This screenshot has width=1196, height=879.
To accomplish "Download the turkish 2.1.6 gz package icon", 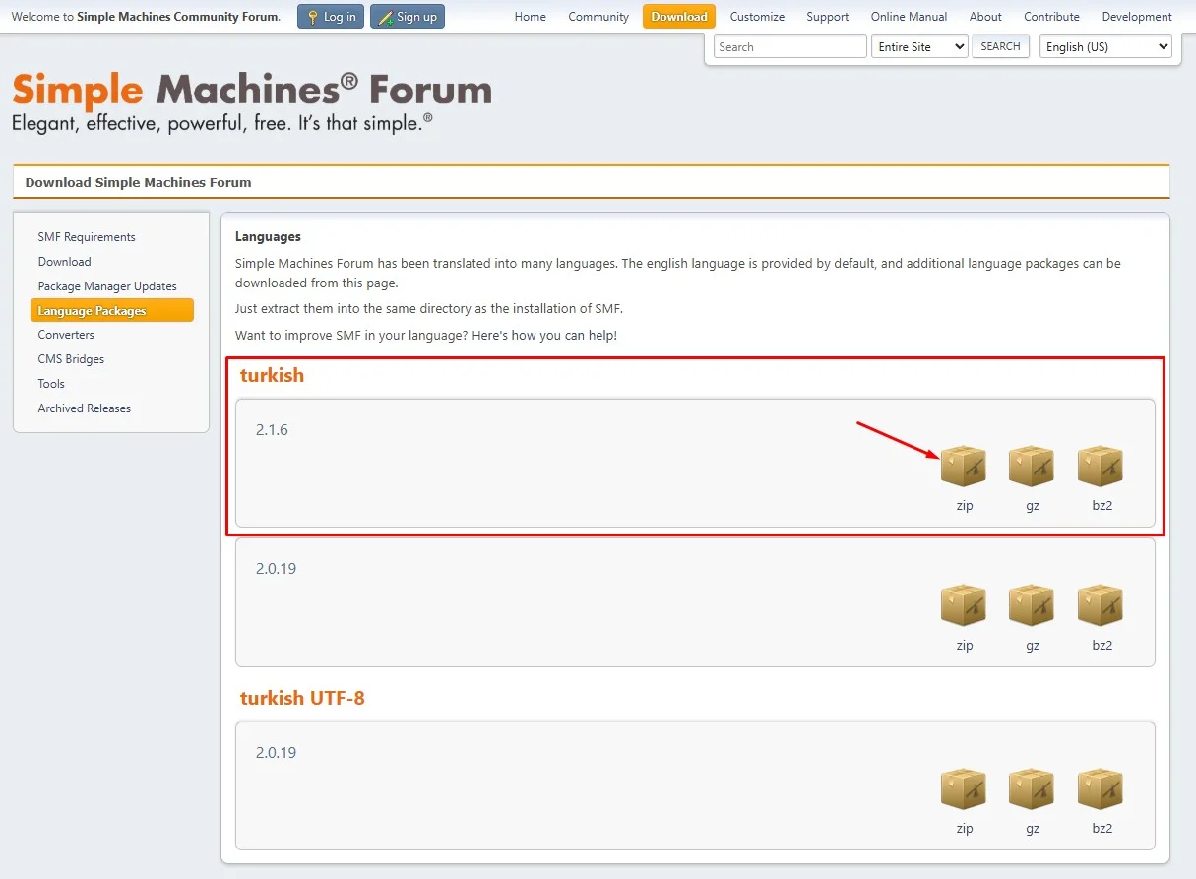I will click(1032, 466).
